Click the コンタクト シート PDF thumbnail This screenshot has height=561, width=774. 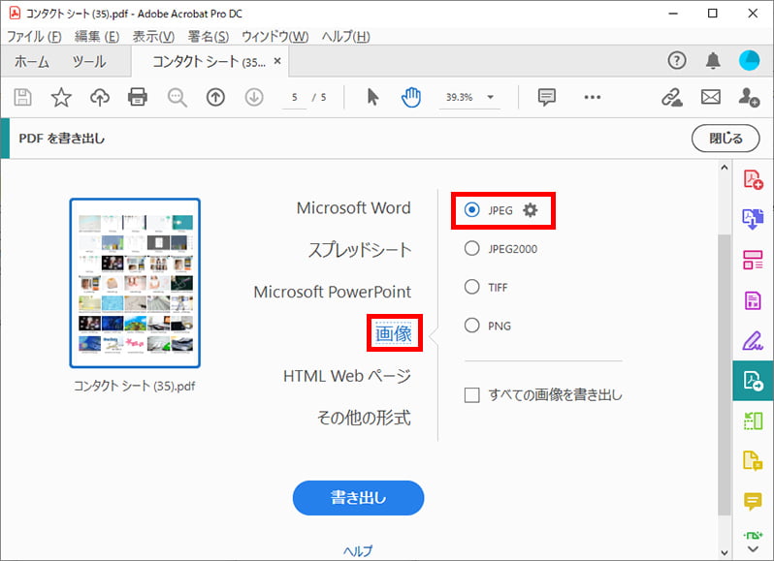click(135, 284)
